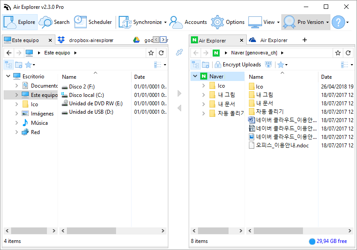The image size is (357, 250).
Task: Select Unidad de DVD RW (E:)
Action: pyautogui.click(x=92, y=104)
